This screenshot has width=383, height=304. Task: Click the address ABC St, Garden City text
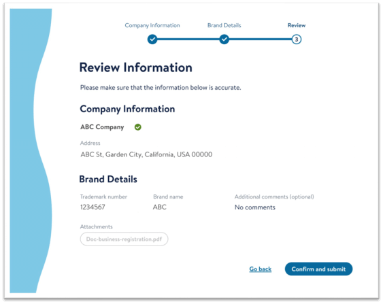(146, 154)
